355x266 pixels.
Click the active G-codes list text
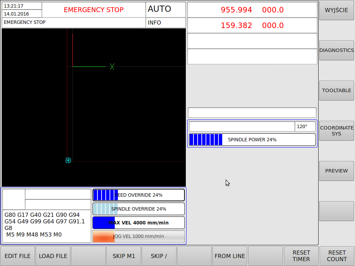(x=45, y=221)
